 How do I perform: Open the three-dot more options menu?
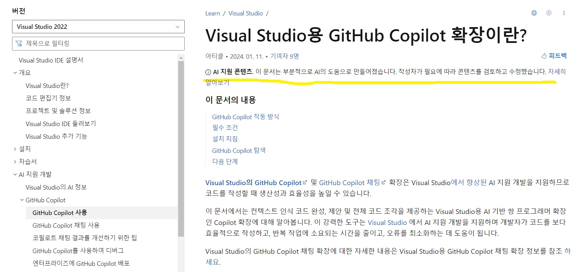tap(564, 13)
